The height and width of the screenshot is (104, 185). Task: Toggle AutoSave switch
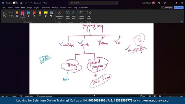pyautogui.click(x=15, y=3)
